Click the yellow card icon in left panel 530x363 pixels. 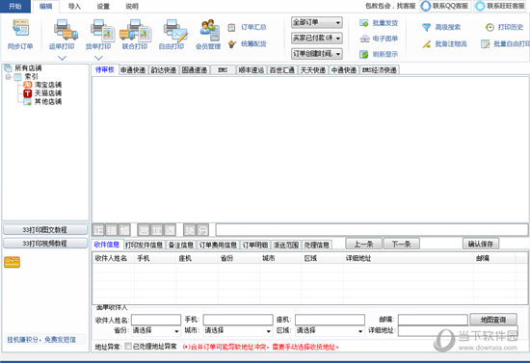pos(13,262)
